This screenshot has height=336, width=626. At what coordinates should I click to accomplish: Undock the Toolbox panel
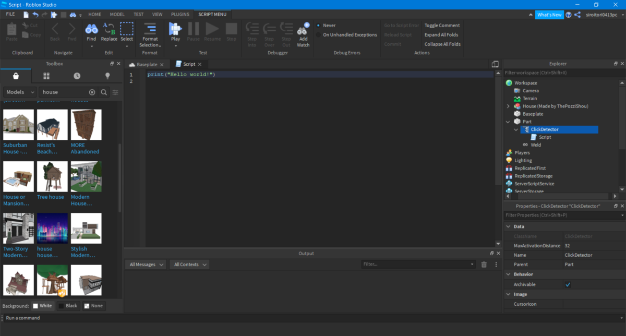tap(112, 64)
